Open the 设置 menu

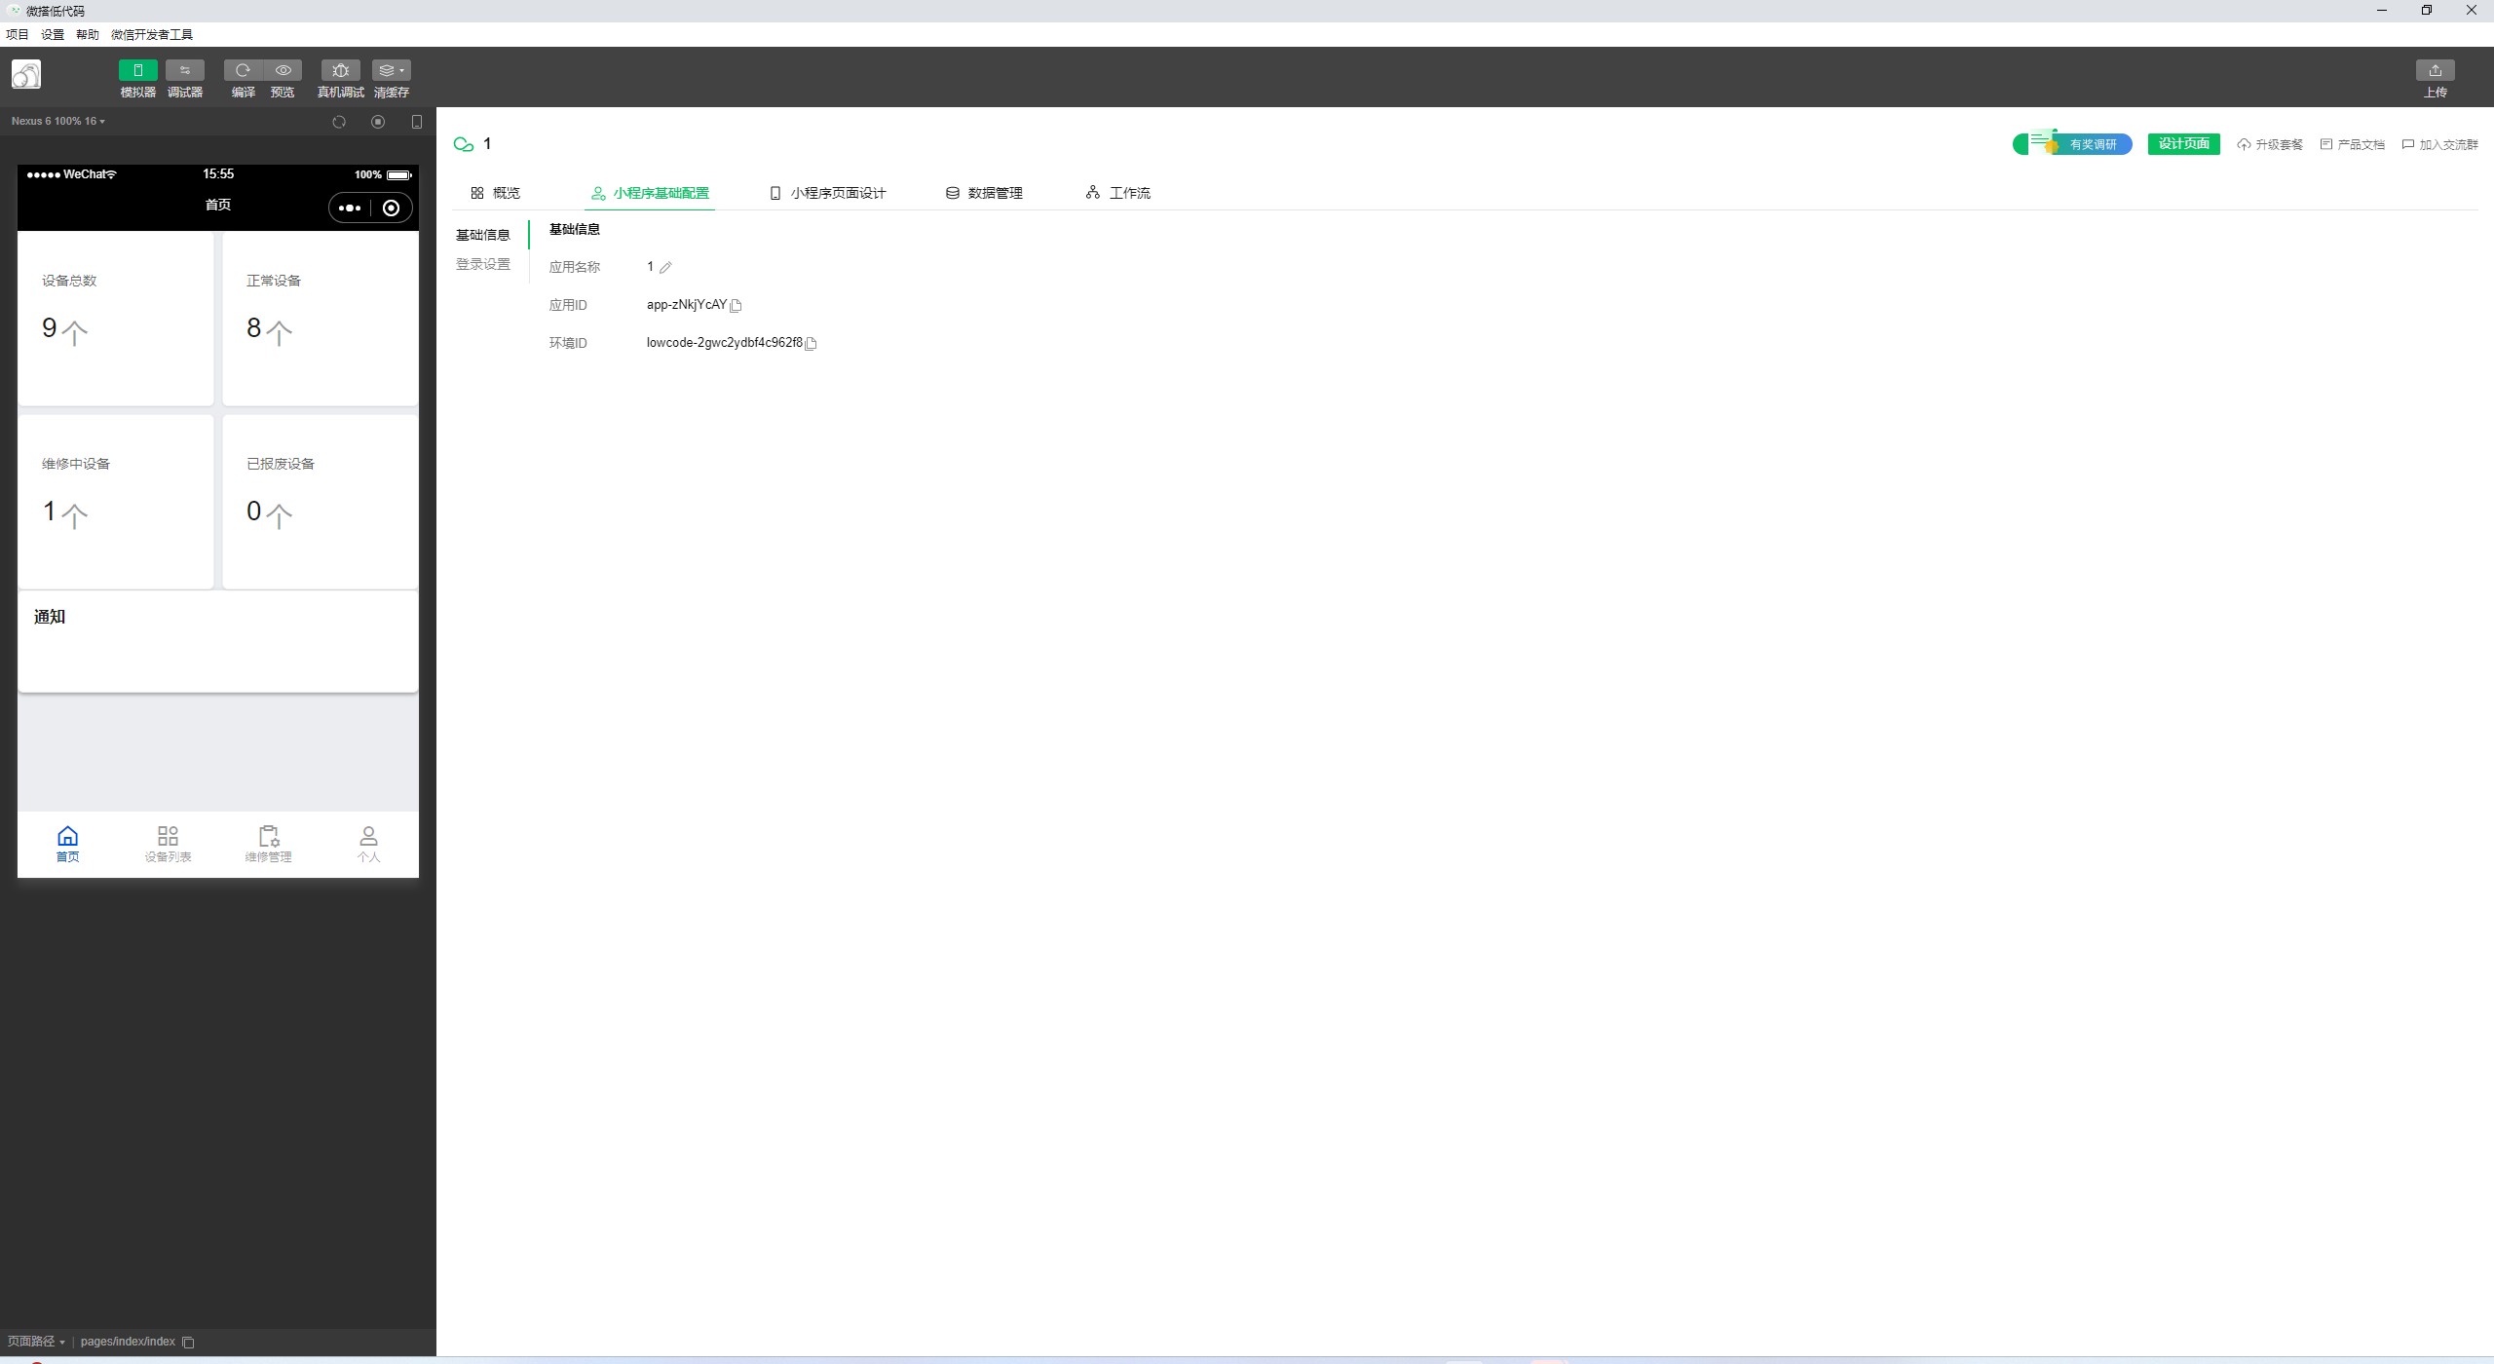click(x=52, y=35)
